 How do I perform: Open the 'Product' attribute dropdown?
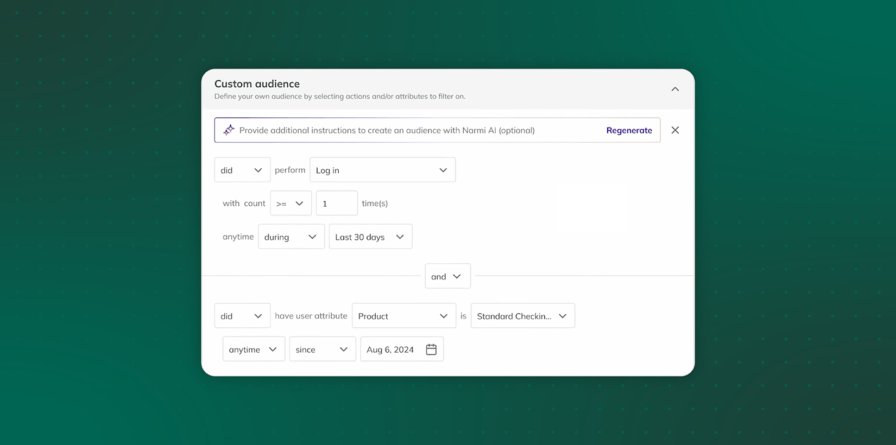(x=403, y=316)
